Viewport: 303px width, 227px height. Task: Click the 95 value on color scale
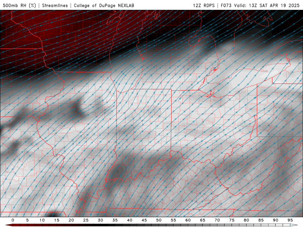(x=290, y=220)
